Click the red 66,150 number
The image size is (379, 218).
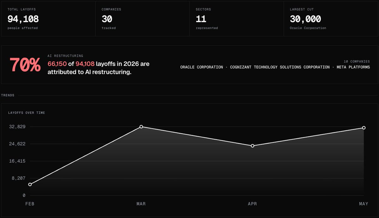tap(57, 64)
